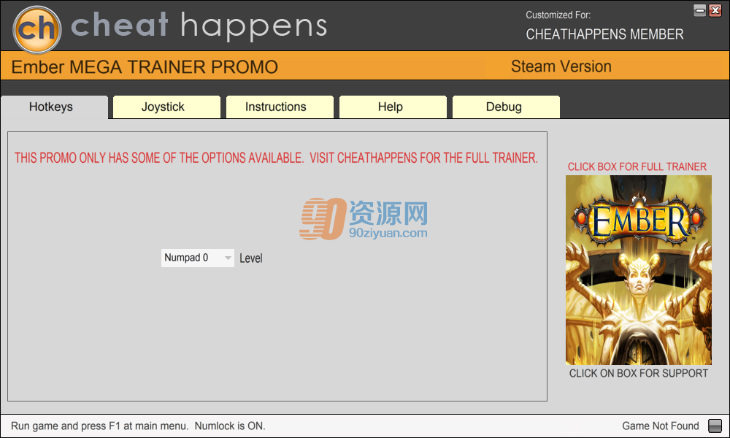730x438 pixels.
Task: Click the 'CHEATHAPPENS MEMBER' name text
Action: pyautogui.click(x=604, y=34)
